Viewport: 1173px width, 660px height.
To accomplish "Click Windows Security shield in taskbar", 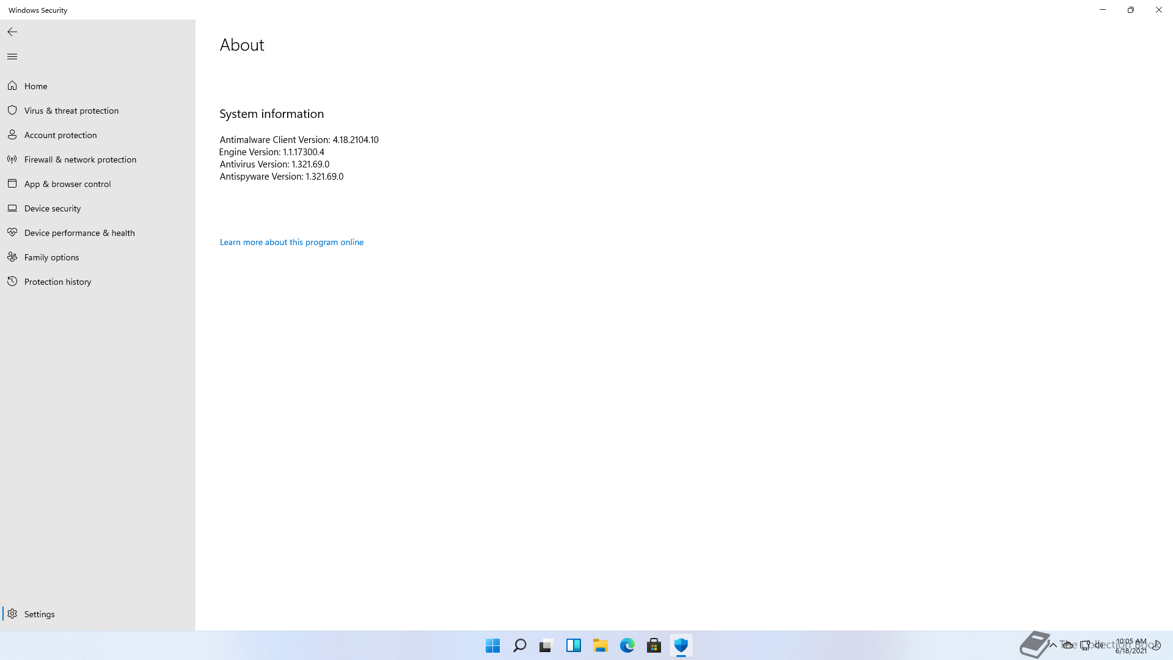I will point(681,645).
